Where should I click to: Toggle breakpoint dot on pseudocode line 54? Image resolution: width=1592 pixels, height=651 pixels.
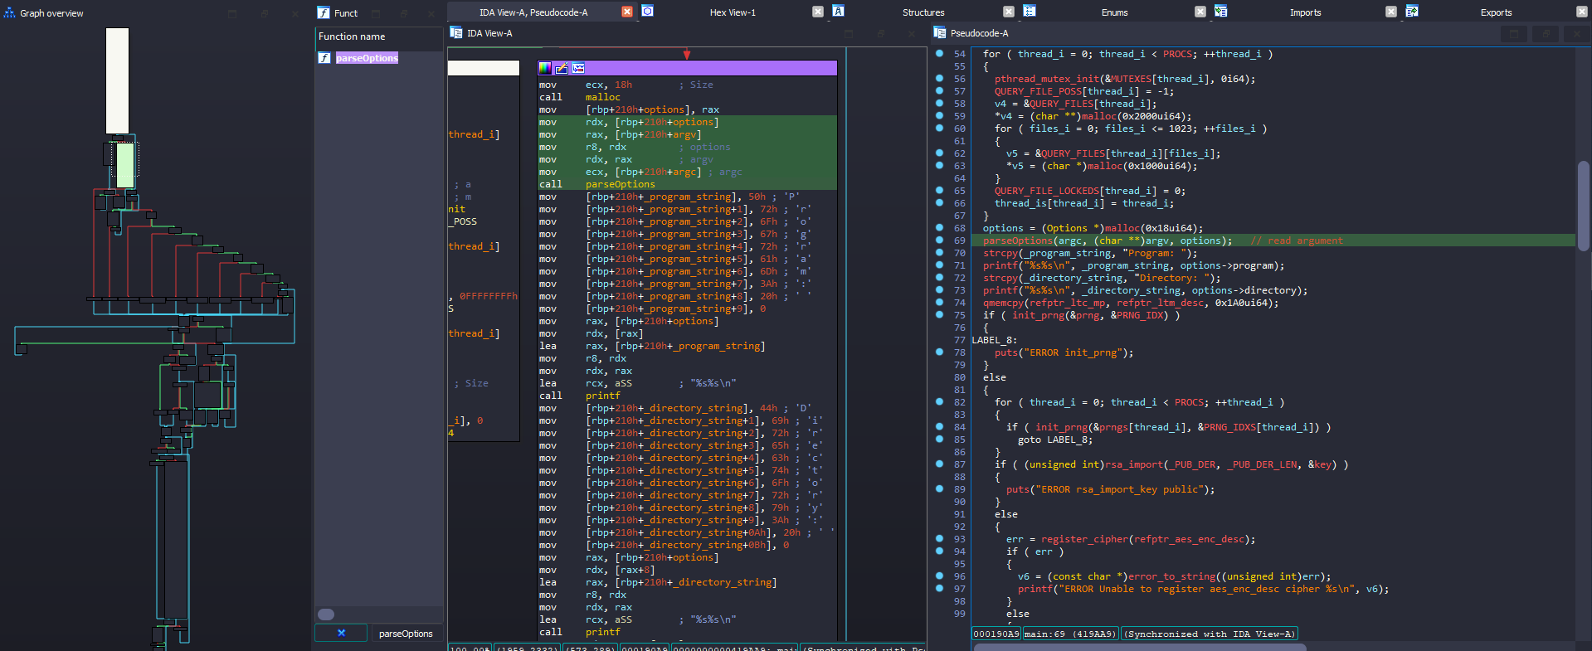coord(939,54)
